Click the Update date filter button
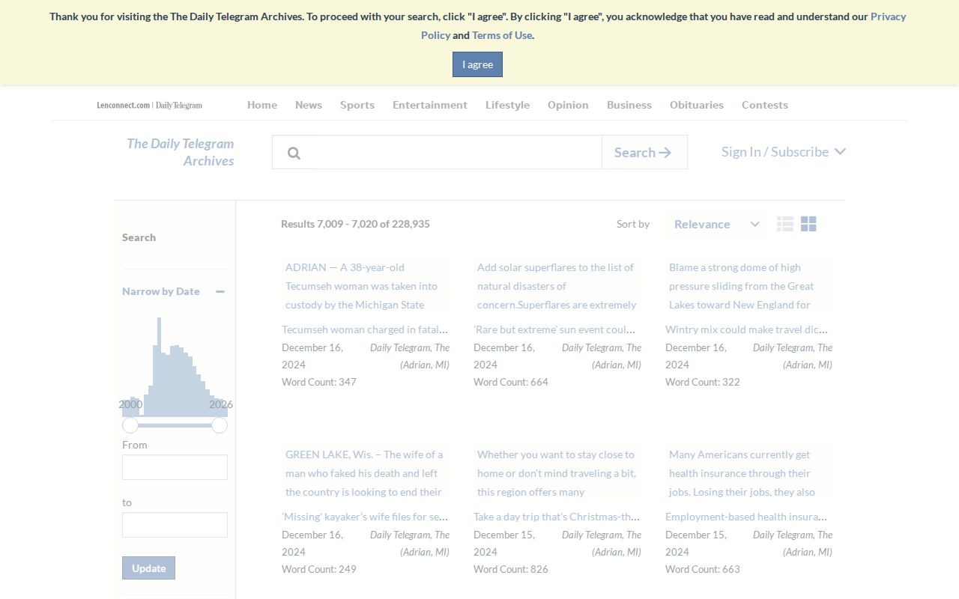959x599 pixels. [x=148, y=568]
